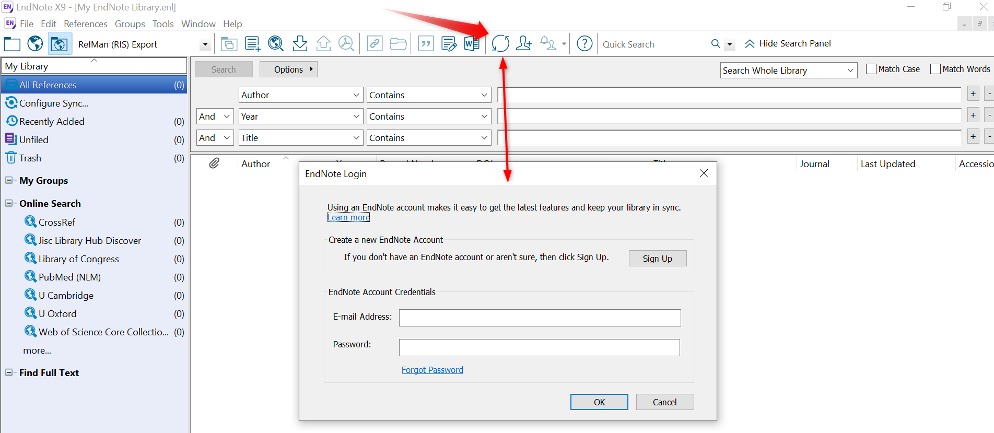Screen dimensions: 994x433
Task: Open the Search Whole Library dropdown
Action: [x=788, y=71]
